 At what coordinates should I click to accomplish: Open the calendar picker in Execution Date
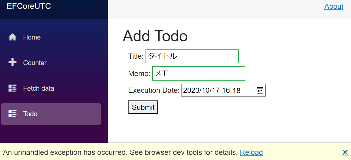260,90
